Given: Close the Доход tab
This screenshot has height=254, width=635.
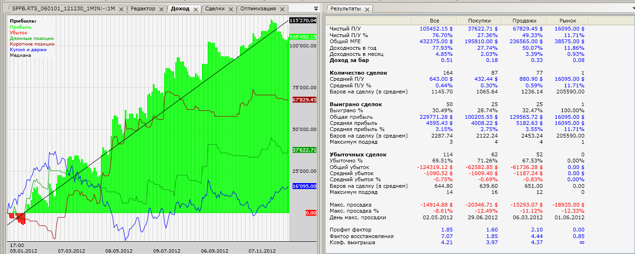Looking at the screenshot, I should point(196,9).
